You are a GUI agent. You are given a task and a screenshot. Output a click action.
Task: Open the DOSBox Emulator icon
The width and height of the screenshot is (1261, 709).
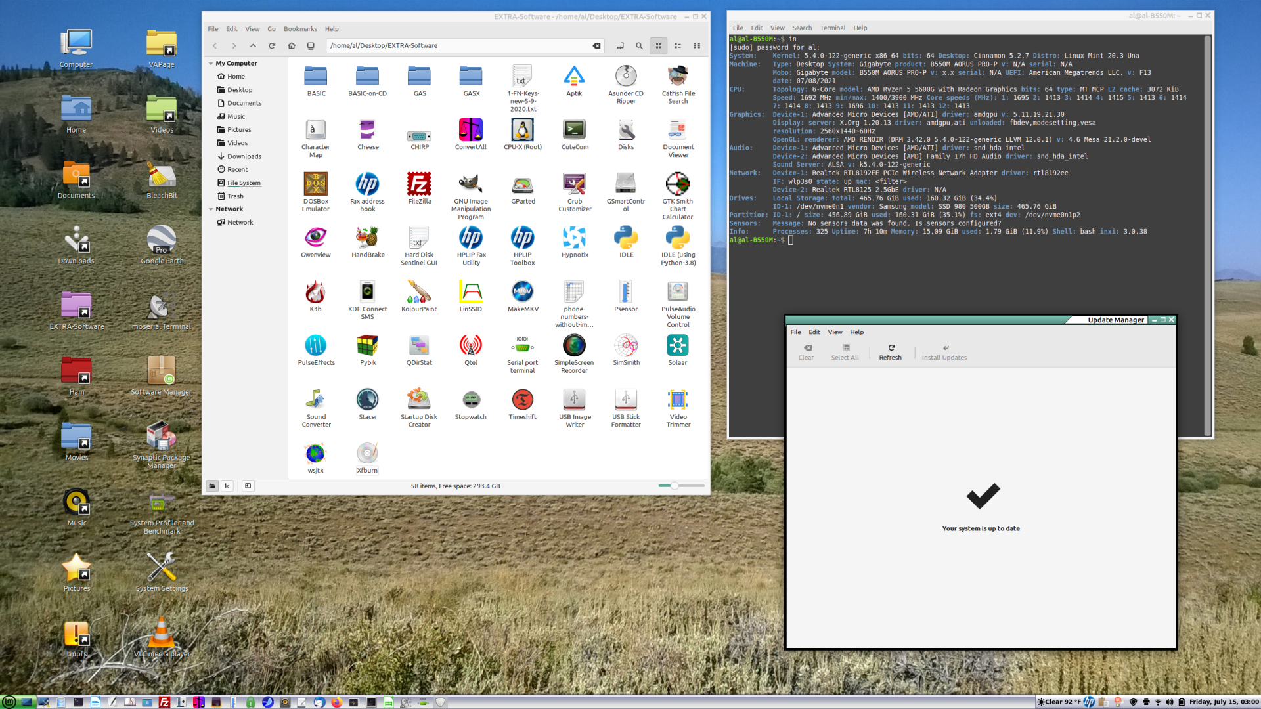click(315, 184)
